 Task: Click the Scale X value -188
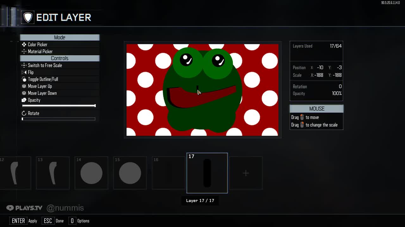pos(319,75)
